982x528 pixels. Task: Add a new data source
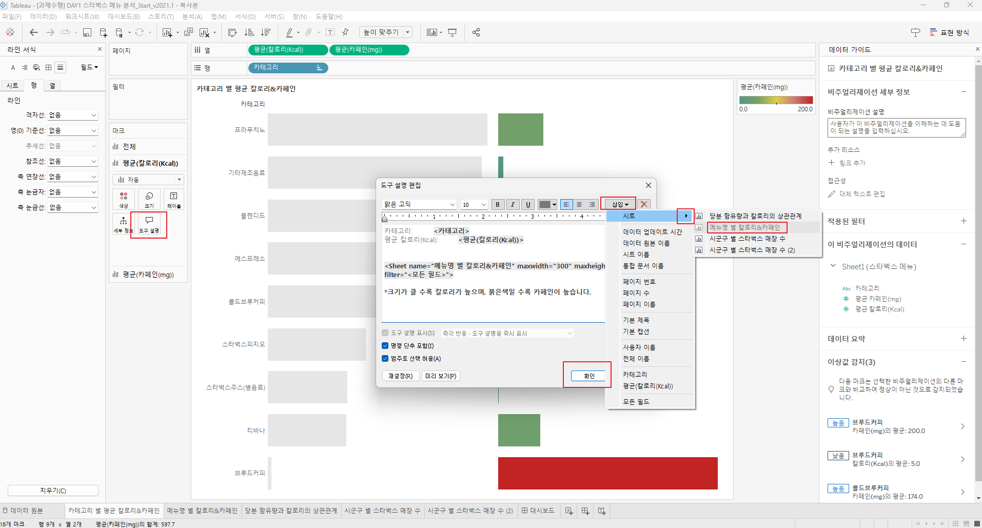point(103,32)
